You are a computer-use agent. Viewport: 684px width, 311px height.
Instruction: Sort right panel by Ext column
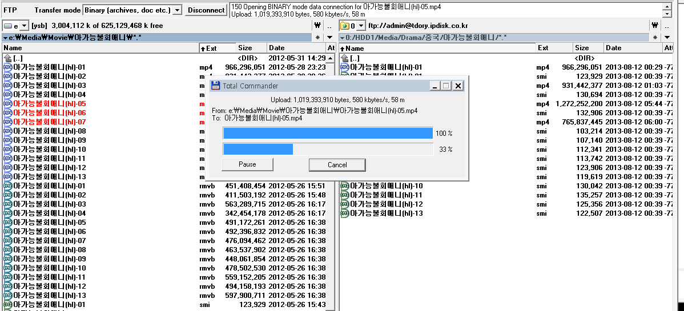coord(554,48)
